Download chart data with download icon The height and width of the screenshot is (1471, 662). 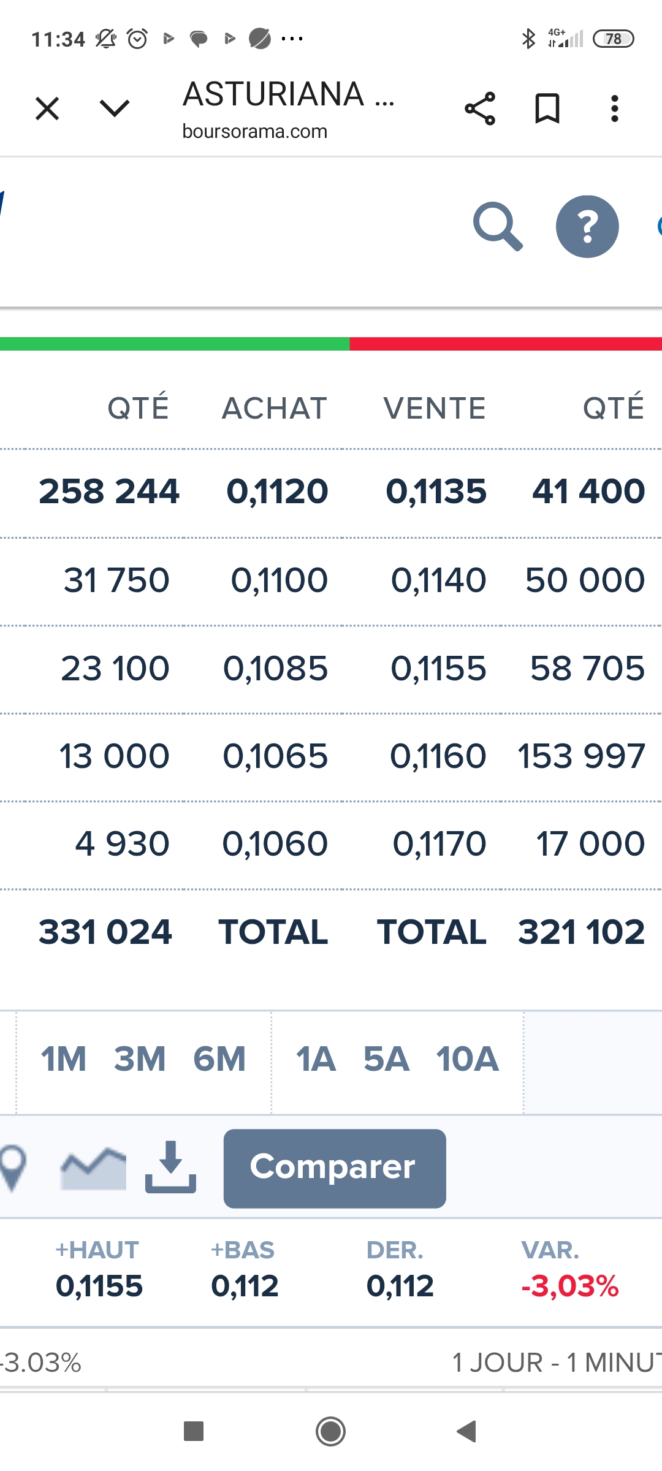[170, 1166]
